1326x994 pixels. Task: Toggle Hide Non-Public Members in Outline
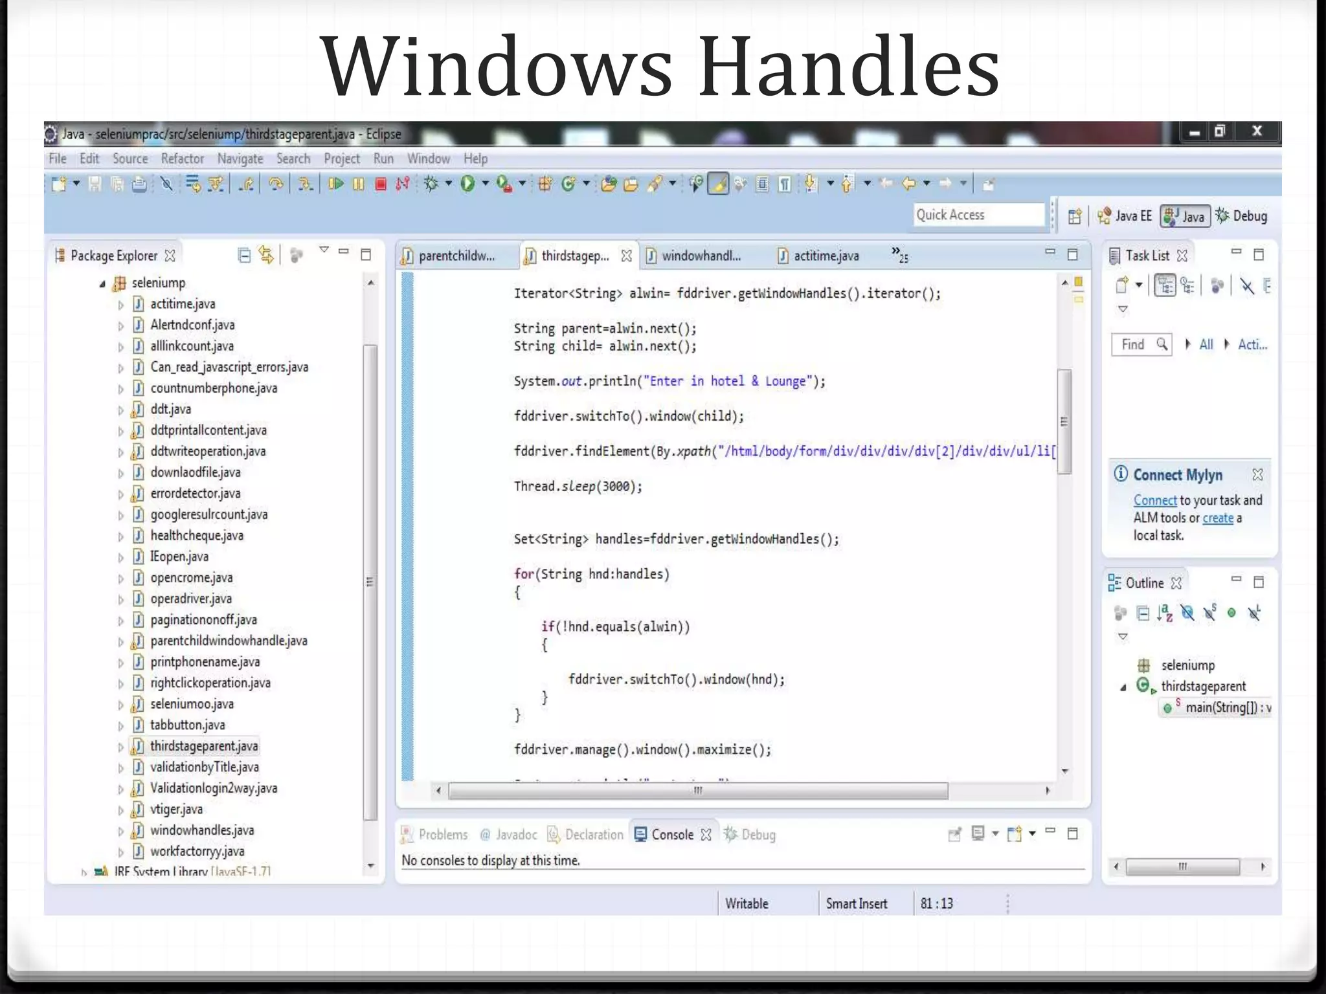[1231, 612]
